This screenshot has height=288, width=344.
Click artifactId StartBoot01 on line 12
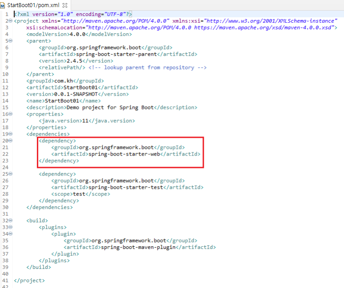[81, 88]
